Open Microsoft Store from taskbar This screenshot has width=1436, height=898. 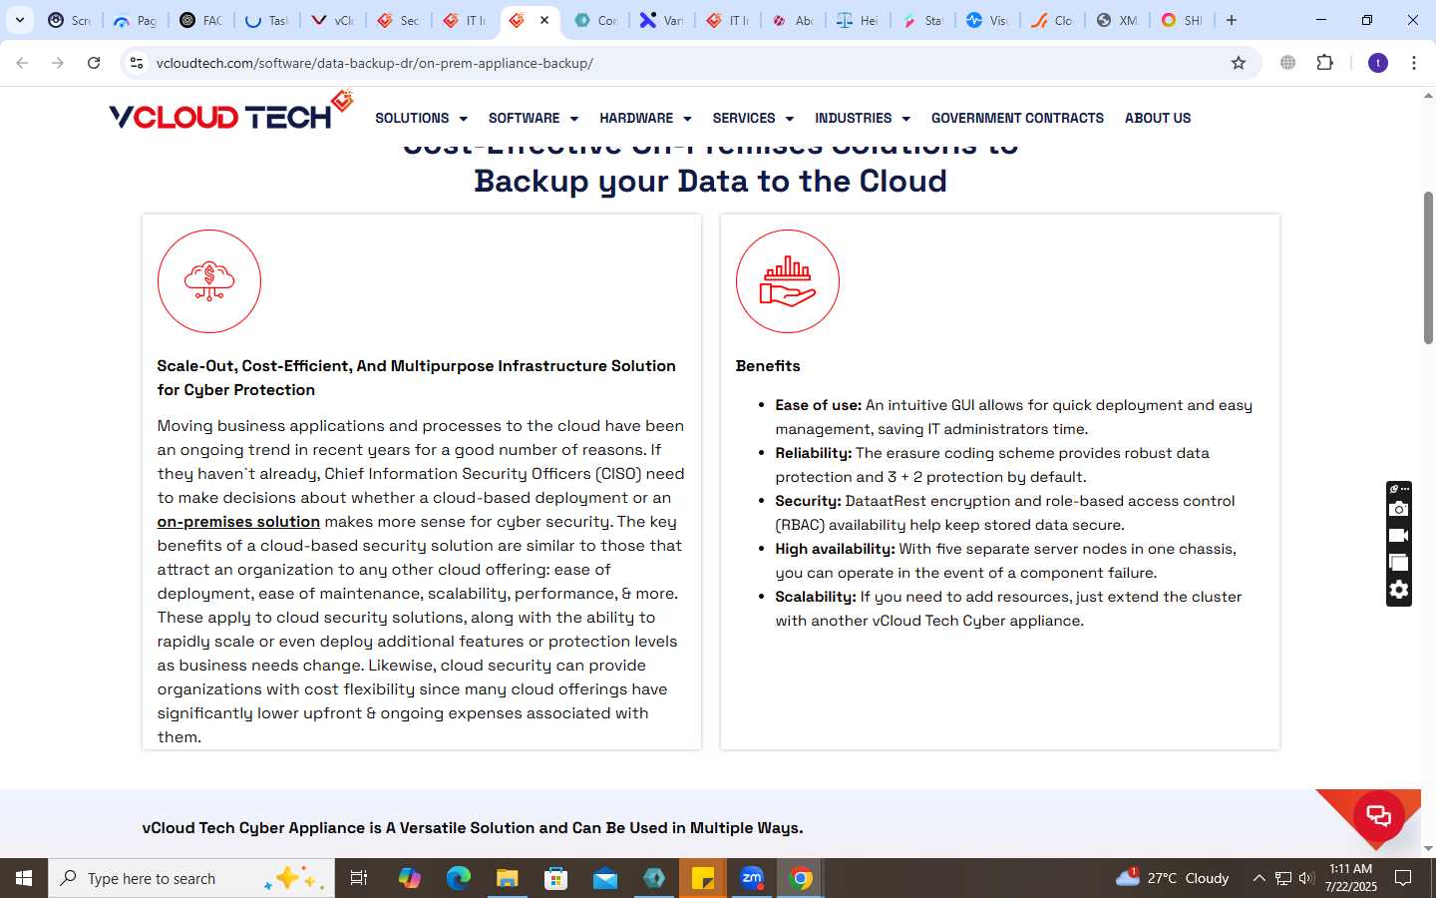[555, 878]
